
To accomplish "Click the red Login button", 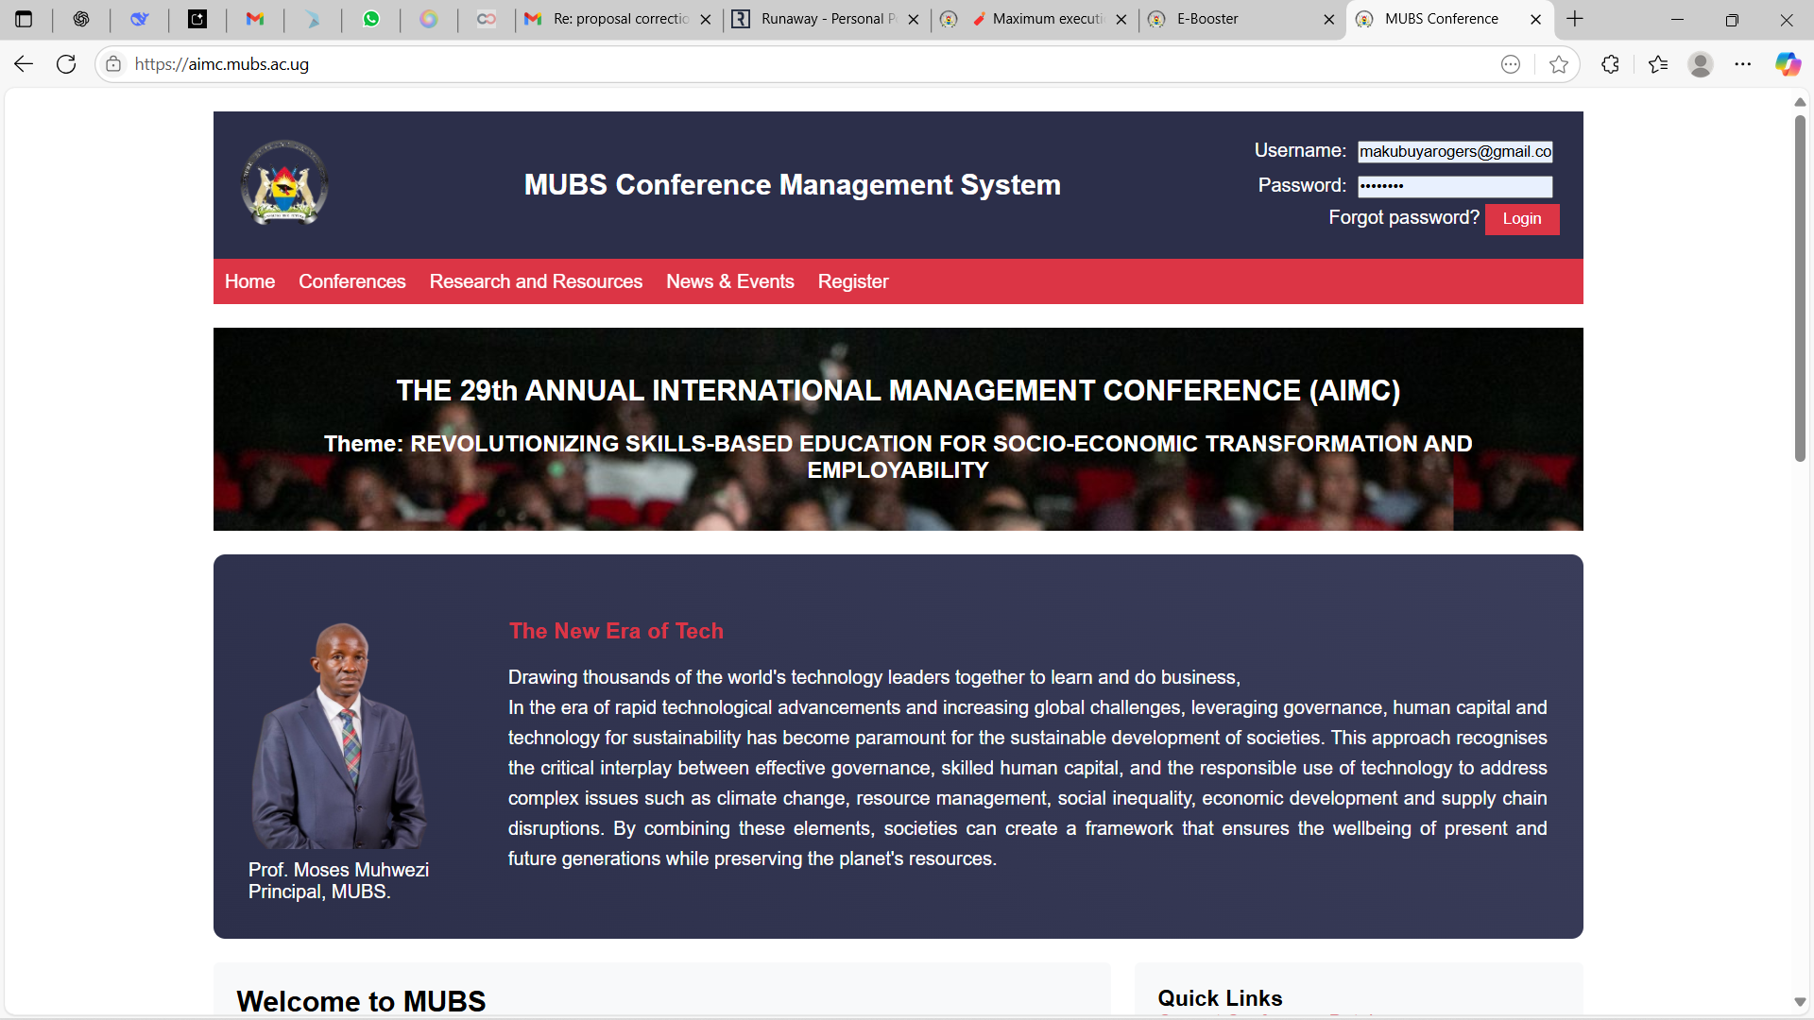I will point(1522,218).
